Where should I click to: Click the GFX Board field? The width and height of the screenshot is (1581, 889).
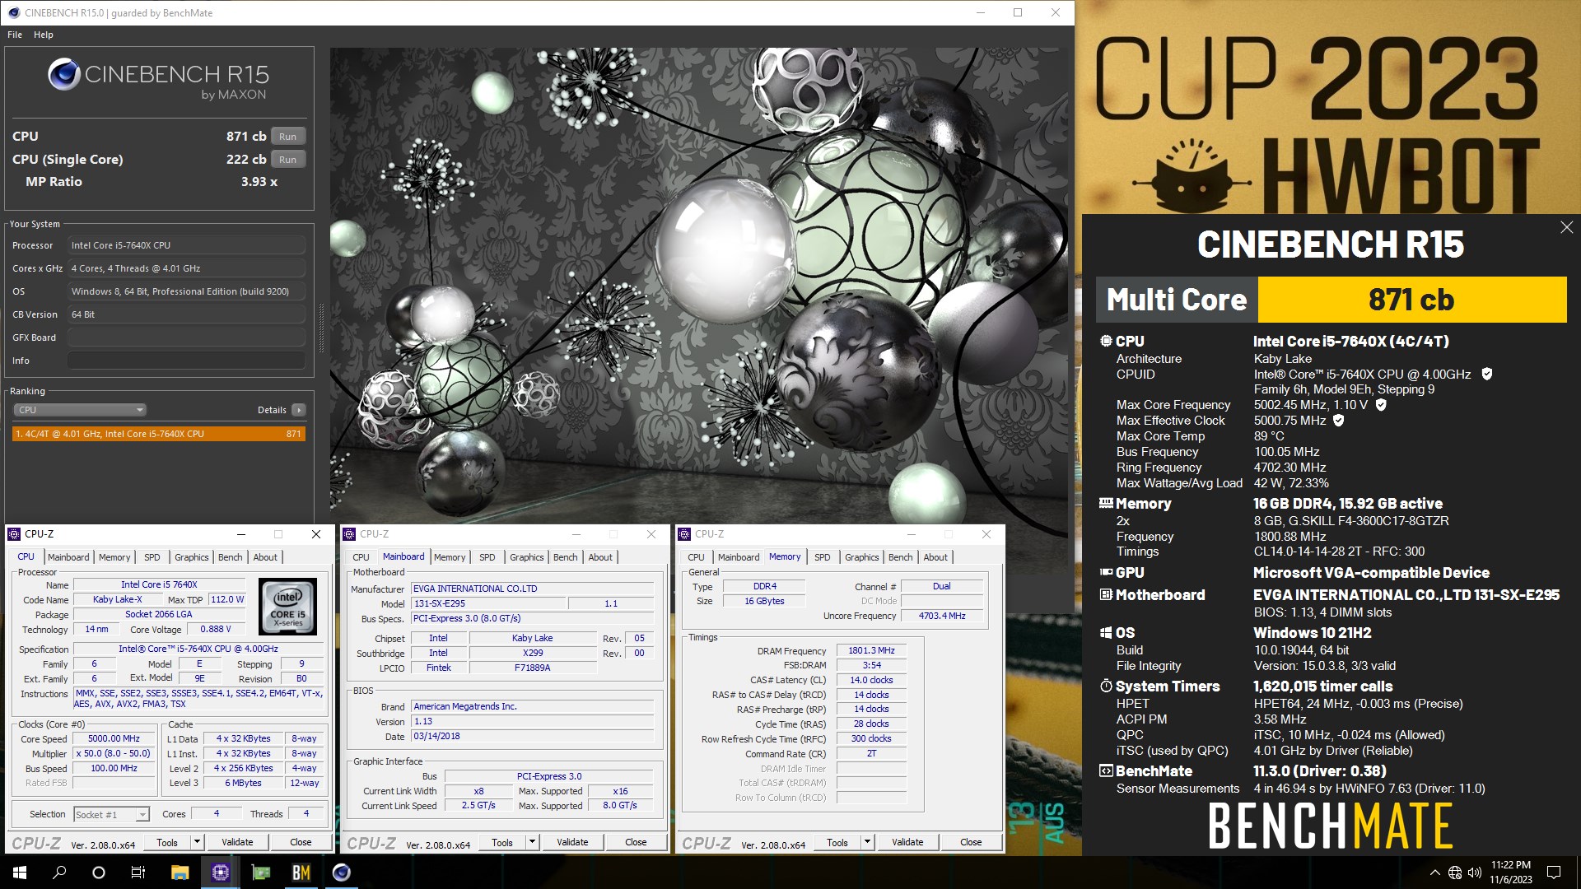click(x=187, y=337)
